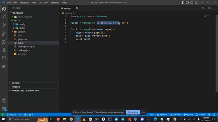
Task: Open the Search view in activity bar
Action: pos(4,17)
